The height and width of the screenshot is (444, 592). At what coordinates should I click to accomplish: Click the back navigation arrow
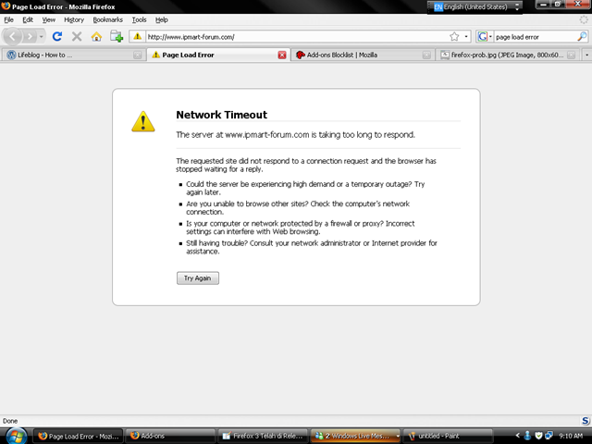pyautogui.click(x=14, y=36)
